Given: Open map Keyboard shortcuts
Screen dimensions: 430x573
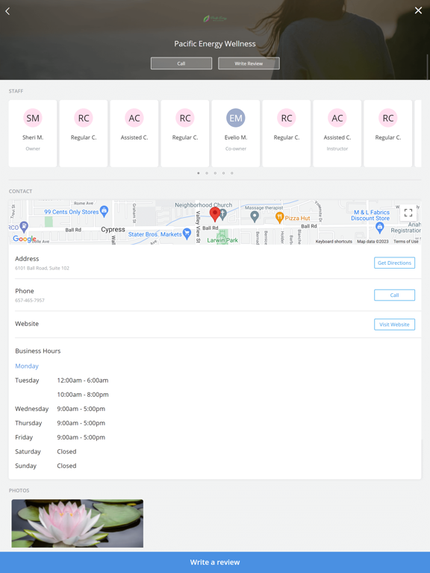Looking at the screenshot, I should pyautogui.click(x=334, y=242).
